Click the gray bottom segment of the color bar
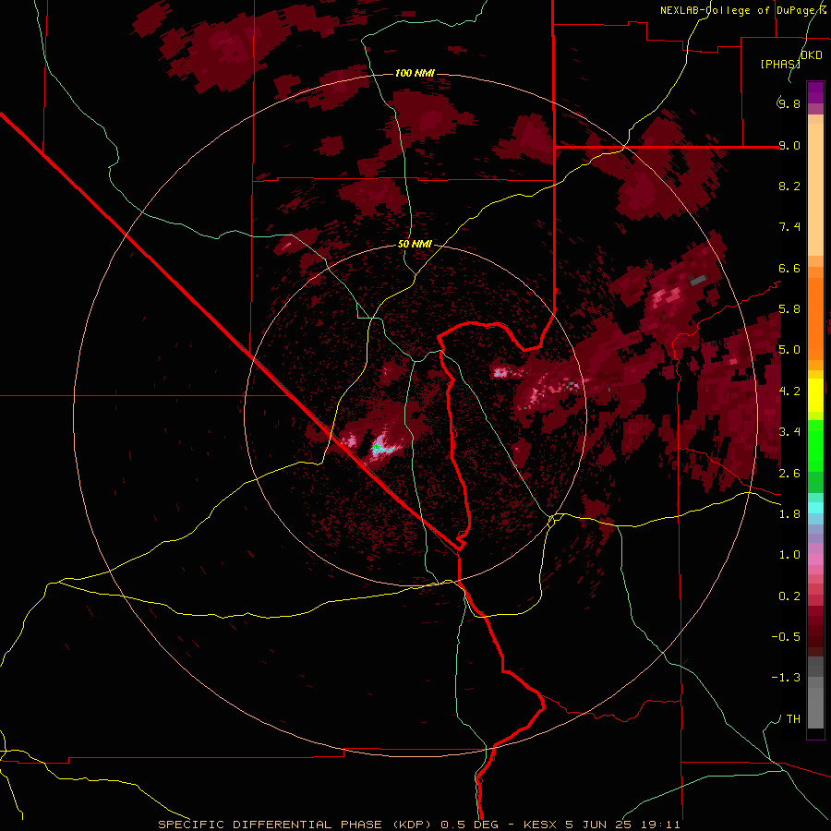 pyautogui.click(x=815, y=705)
